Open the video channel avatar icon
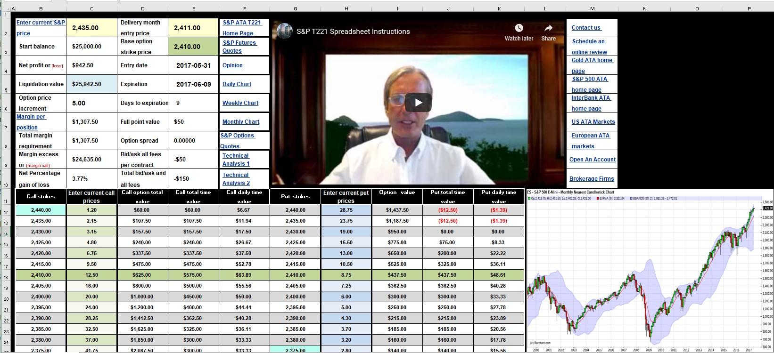The width and height of the screenshot is (774, 353). (x=285, y=32)
